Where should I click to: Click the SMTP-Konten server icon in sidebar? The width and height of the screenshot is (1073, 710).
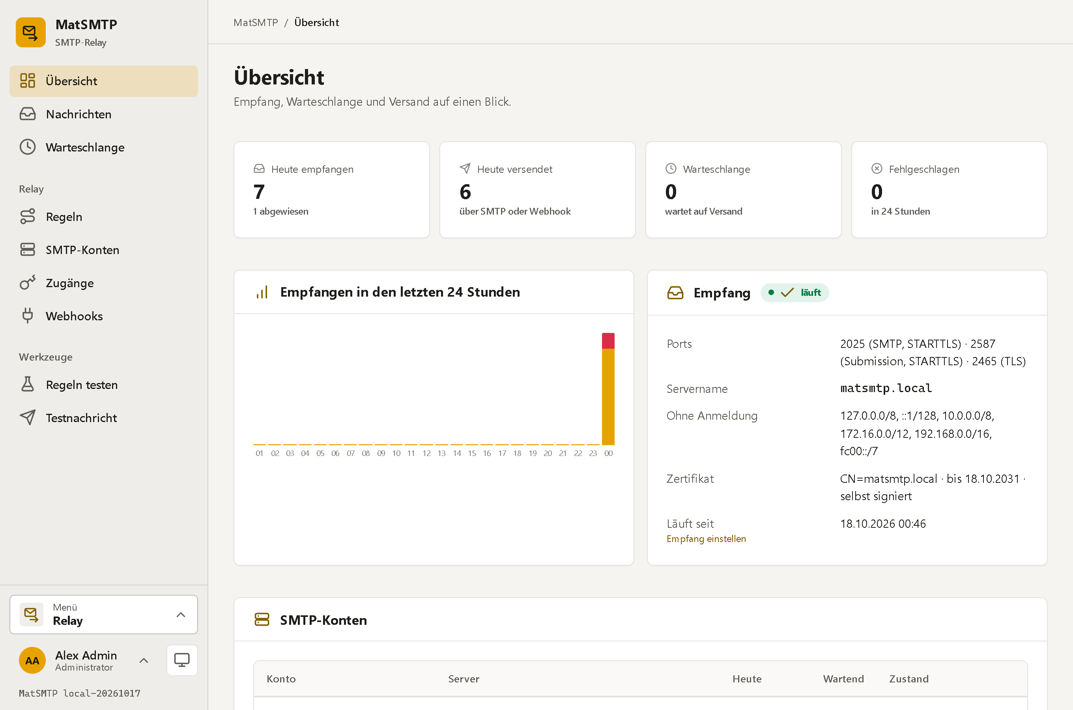point(28,250)
